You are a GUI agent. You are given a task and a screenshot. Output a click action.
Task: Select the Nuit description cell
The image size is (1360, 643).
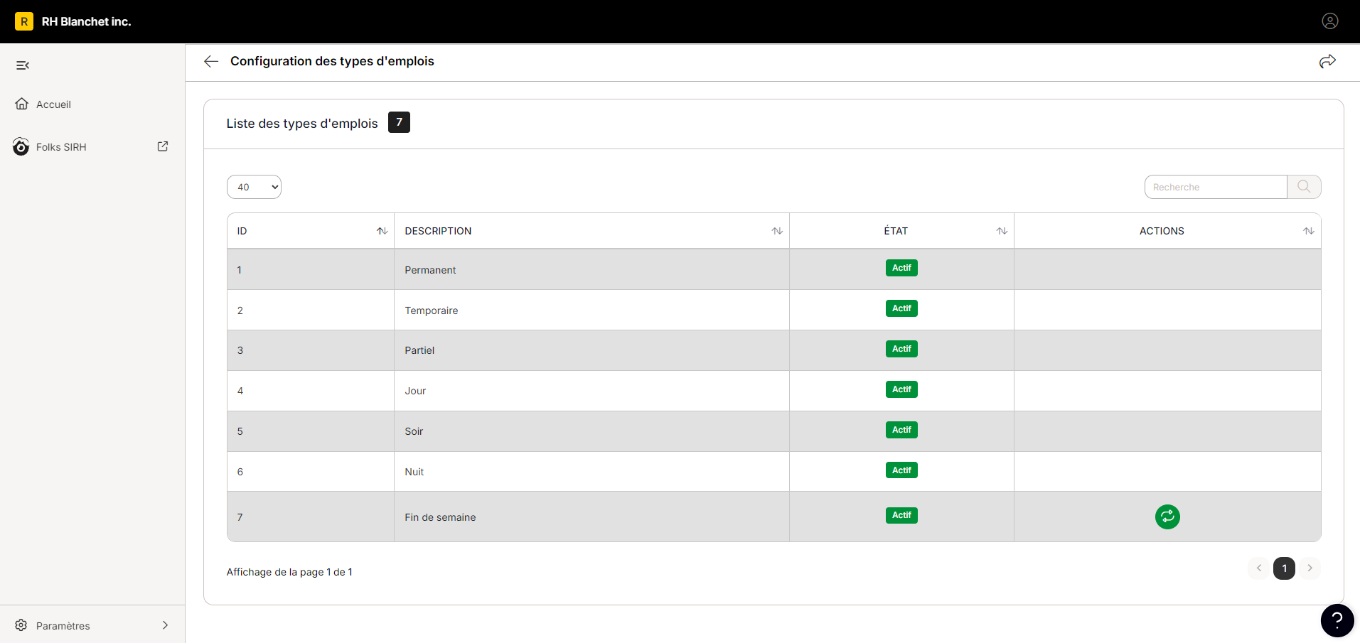pyautogui.click(x=591, y=472)
